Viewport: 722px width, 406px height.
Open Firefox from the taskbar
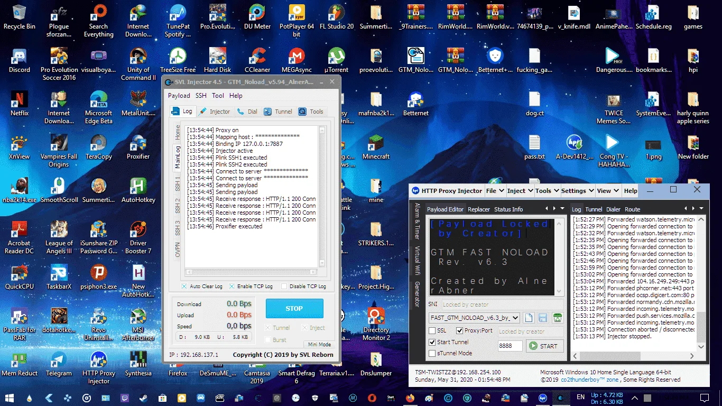[x=411, y=397]
